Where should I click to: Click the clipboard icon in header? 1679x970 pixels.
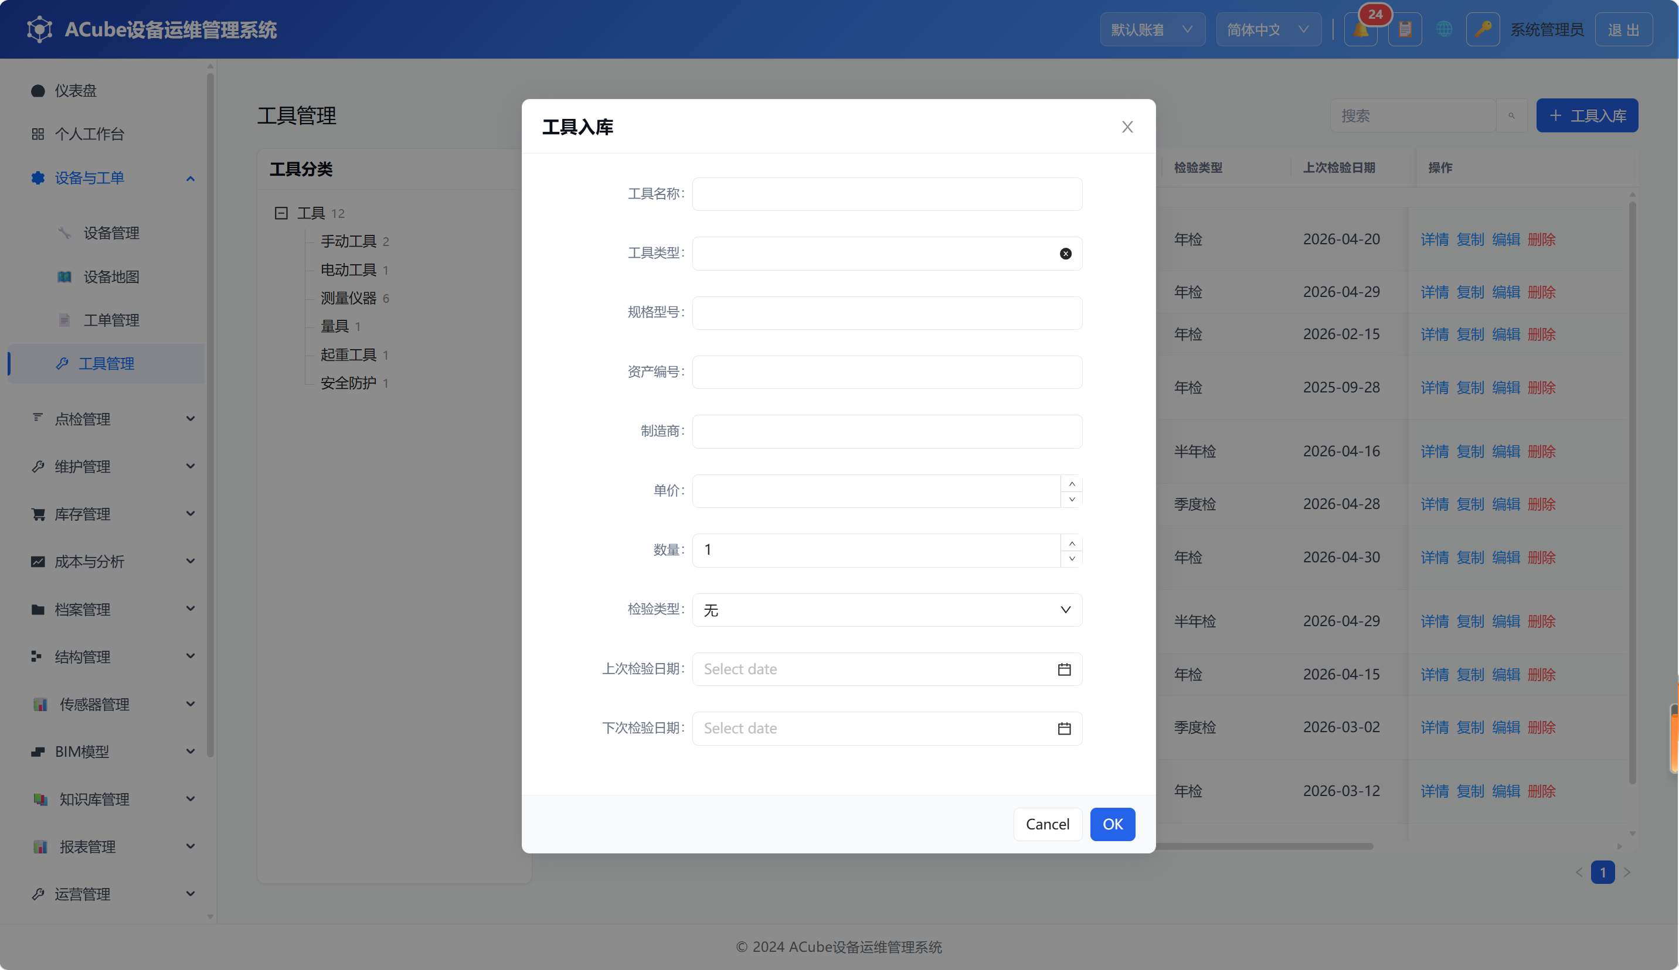[1405, 29]
